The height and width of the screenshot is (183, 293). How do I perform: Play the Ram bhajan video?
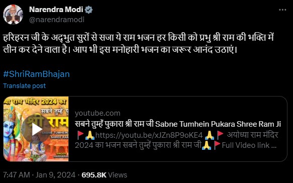tap(36, 129)
